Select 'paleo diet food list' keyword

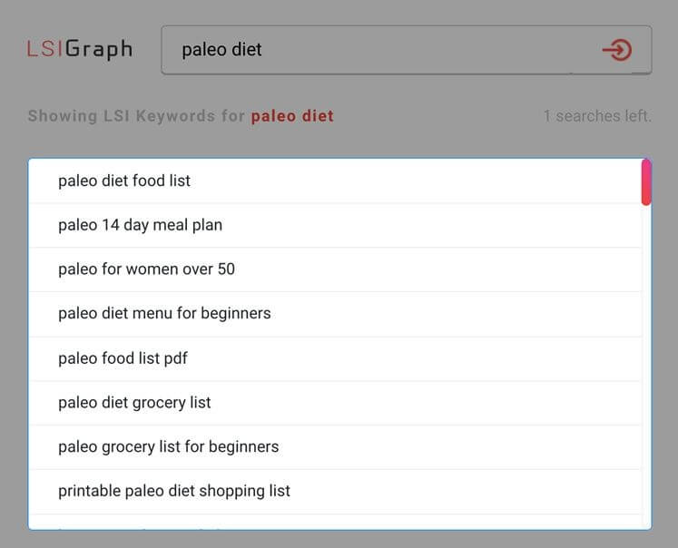[x=124, y=181]
